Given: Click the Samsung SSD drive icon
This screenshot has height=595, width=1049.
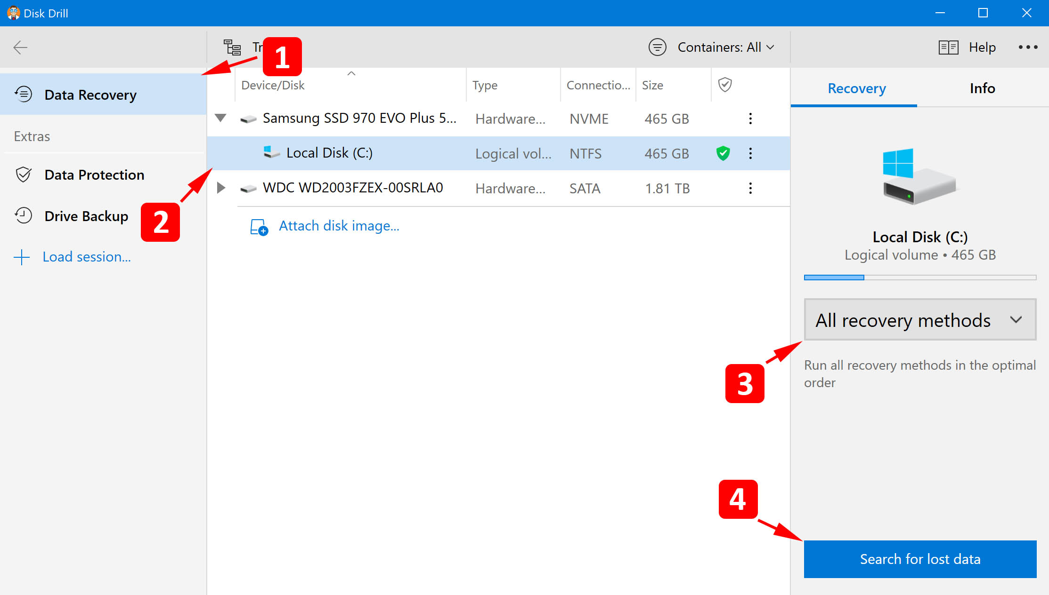Looking at the screenshot, I should click(x=248, y=119).
